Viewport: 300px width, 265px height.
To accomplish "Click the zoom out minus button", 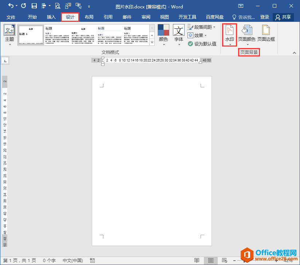I will point(234,260).
